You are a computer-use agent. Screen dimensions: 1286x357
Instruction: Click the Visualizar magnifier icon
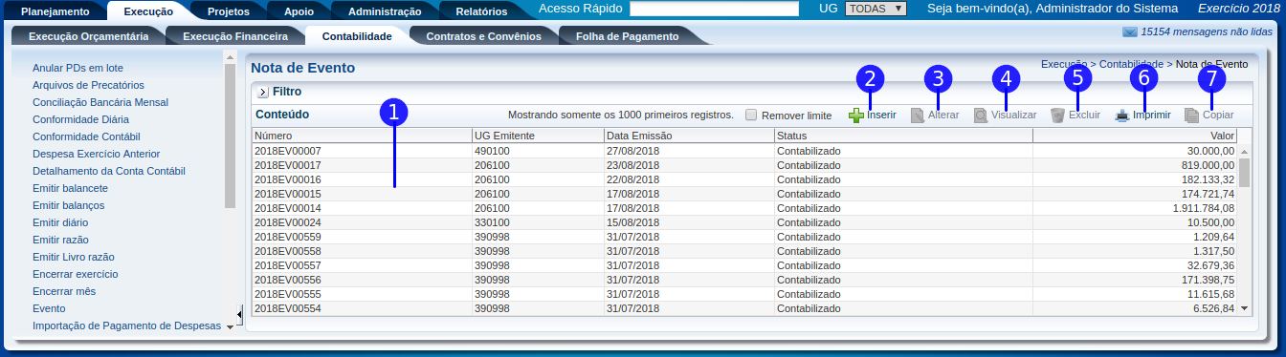(981, 115)
